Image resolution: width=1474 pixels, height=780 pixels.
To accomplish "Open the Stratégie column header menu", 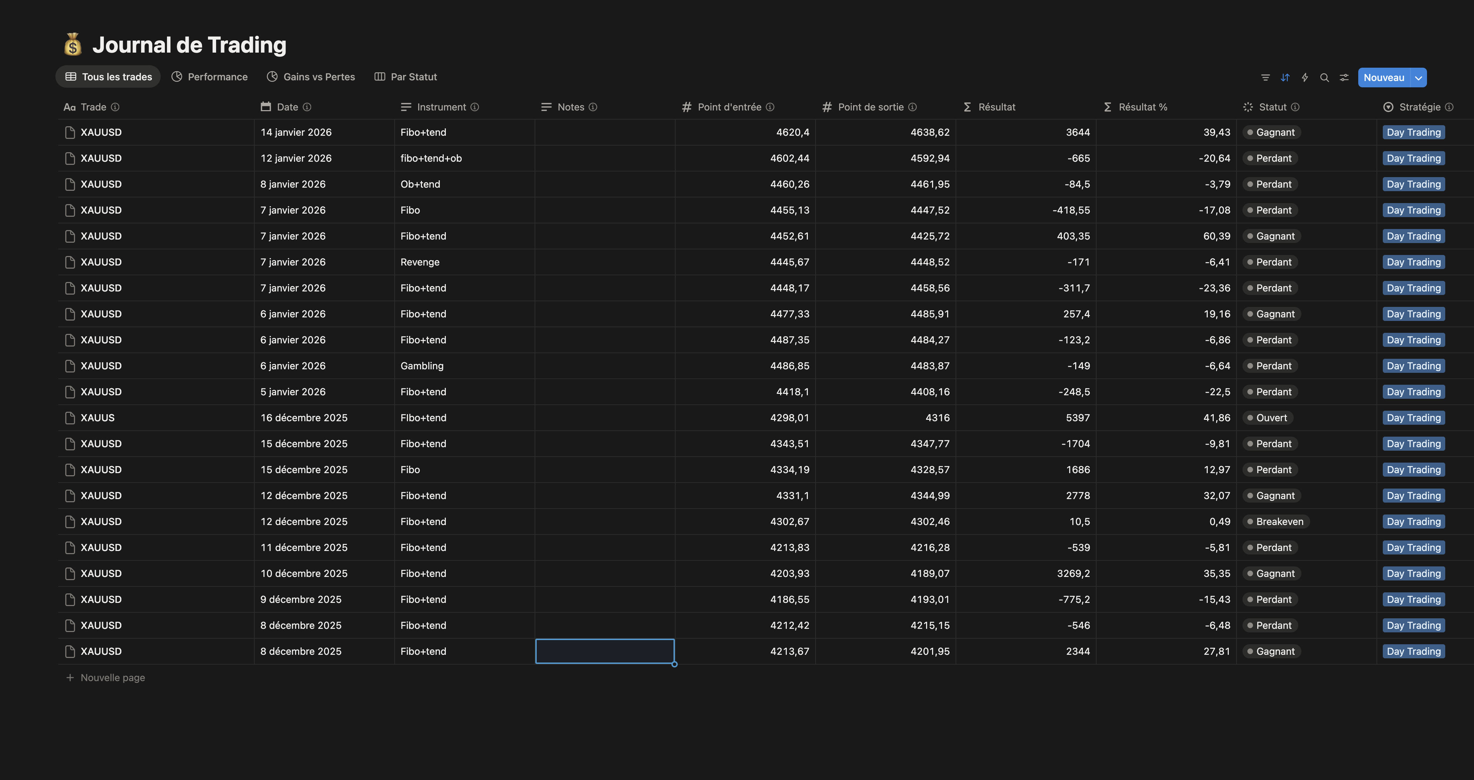I will 1420,107.
